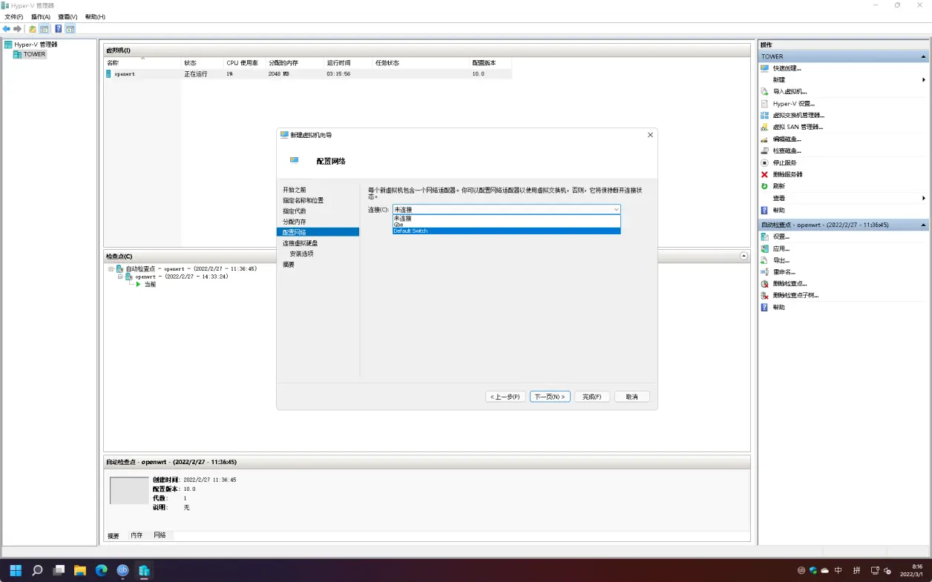Click the up-one-level folder toolbar icon

pyautogui.click(x=33, y=29)
